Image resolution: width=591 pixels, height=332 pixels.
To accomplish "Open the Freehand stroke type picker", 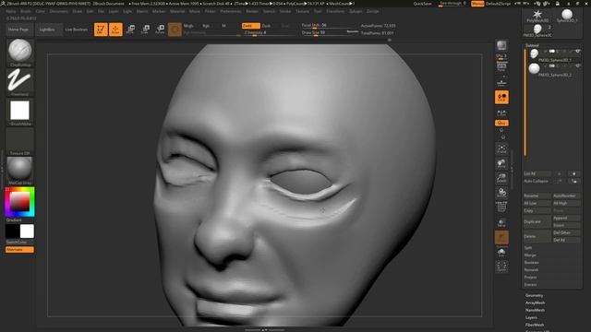I will pyautogui.click(x=19, y=80).
